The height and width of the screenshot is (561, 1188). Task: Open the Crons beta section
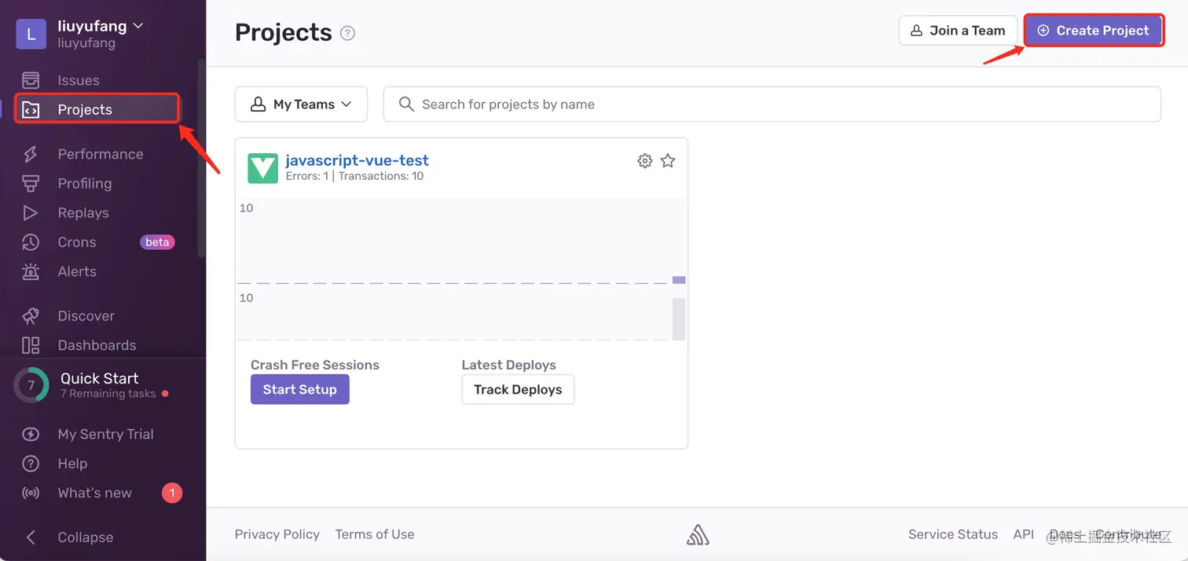tap(76, 242)
